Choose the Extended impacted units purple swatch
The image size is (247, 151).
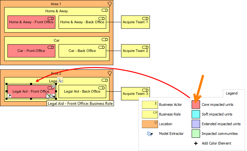[x=196, y=124]
